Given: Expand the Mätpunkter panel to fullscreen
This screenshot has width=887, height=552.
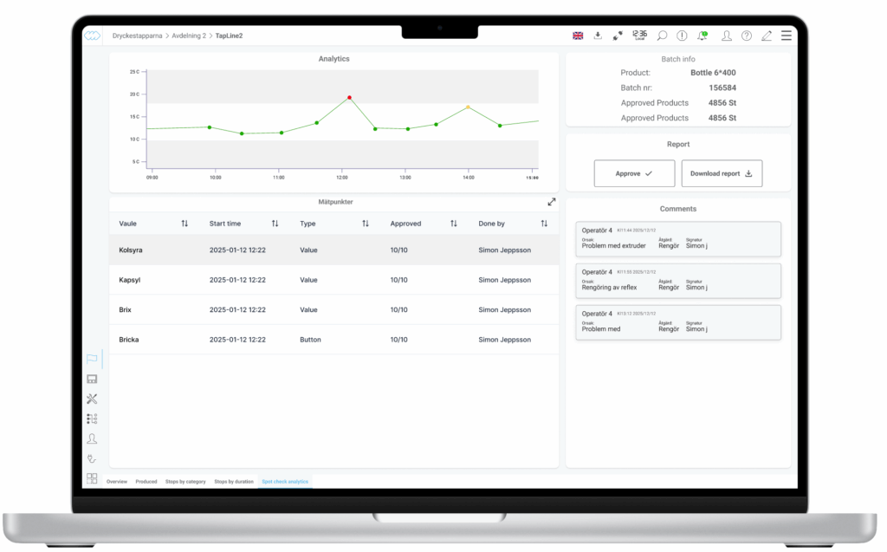Looking at the screenshot, I should (551, 201).
